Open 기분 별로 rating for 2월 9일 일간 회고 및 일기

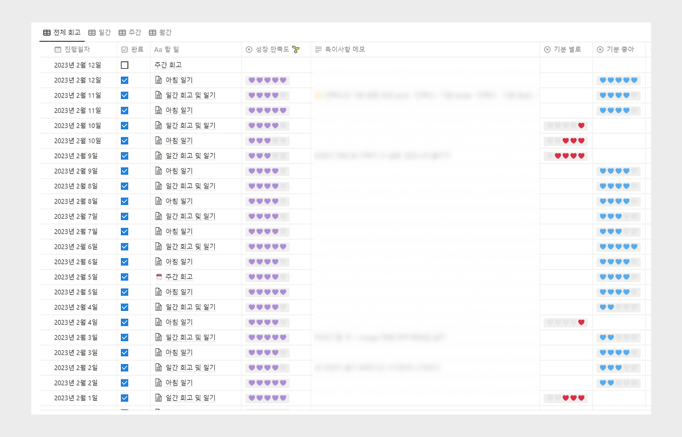pos(566,156)
